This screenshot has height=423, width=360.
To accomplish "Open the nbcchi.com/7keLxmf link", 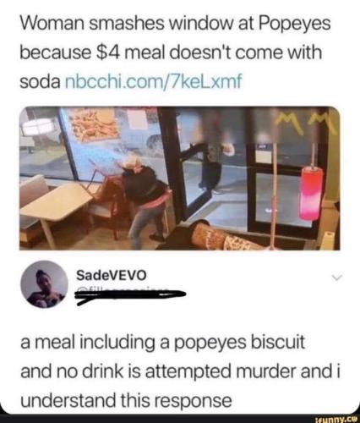I will [153, 81].
